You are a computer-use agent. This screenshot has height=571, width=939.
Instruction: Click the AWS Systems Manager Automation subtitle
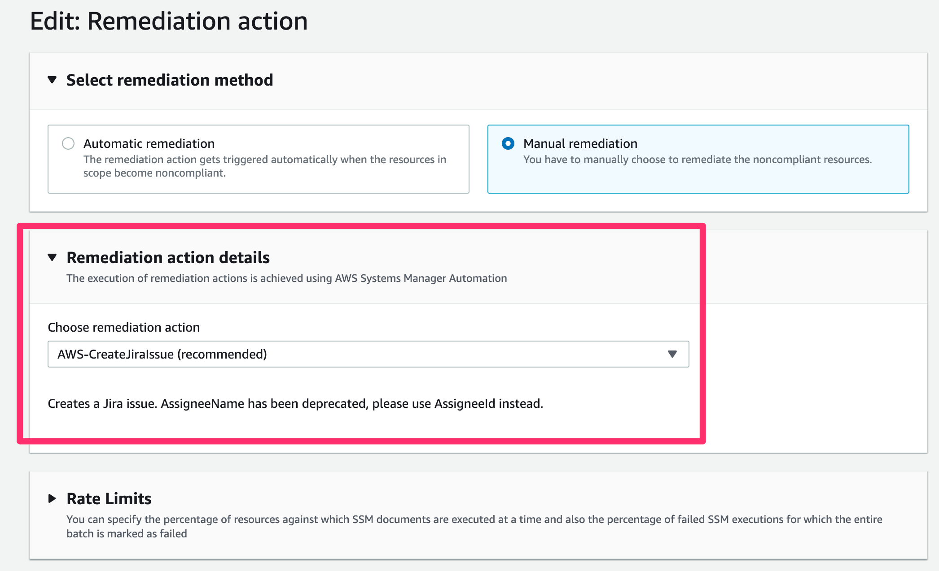click(x=286, y=278)
